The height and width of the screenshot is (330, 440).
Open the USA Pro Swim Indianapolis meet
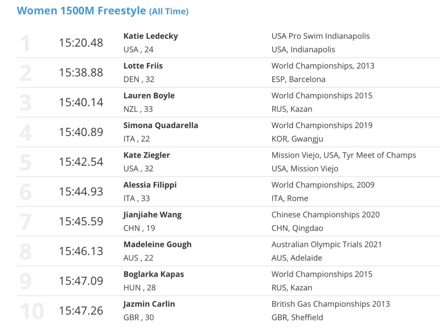320,36
